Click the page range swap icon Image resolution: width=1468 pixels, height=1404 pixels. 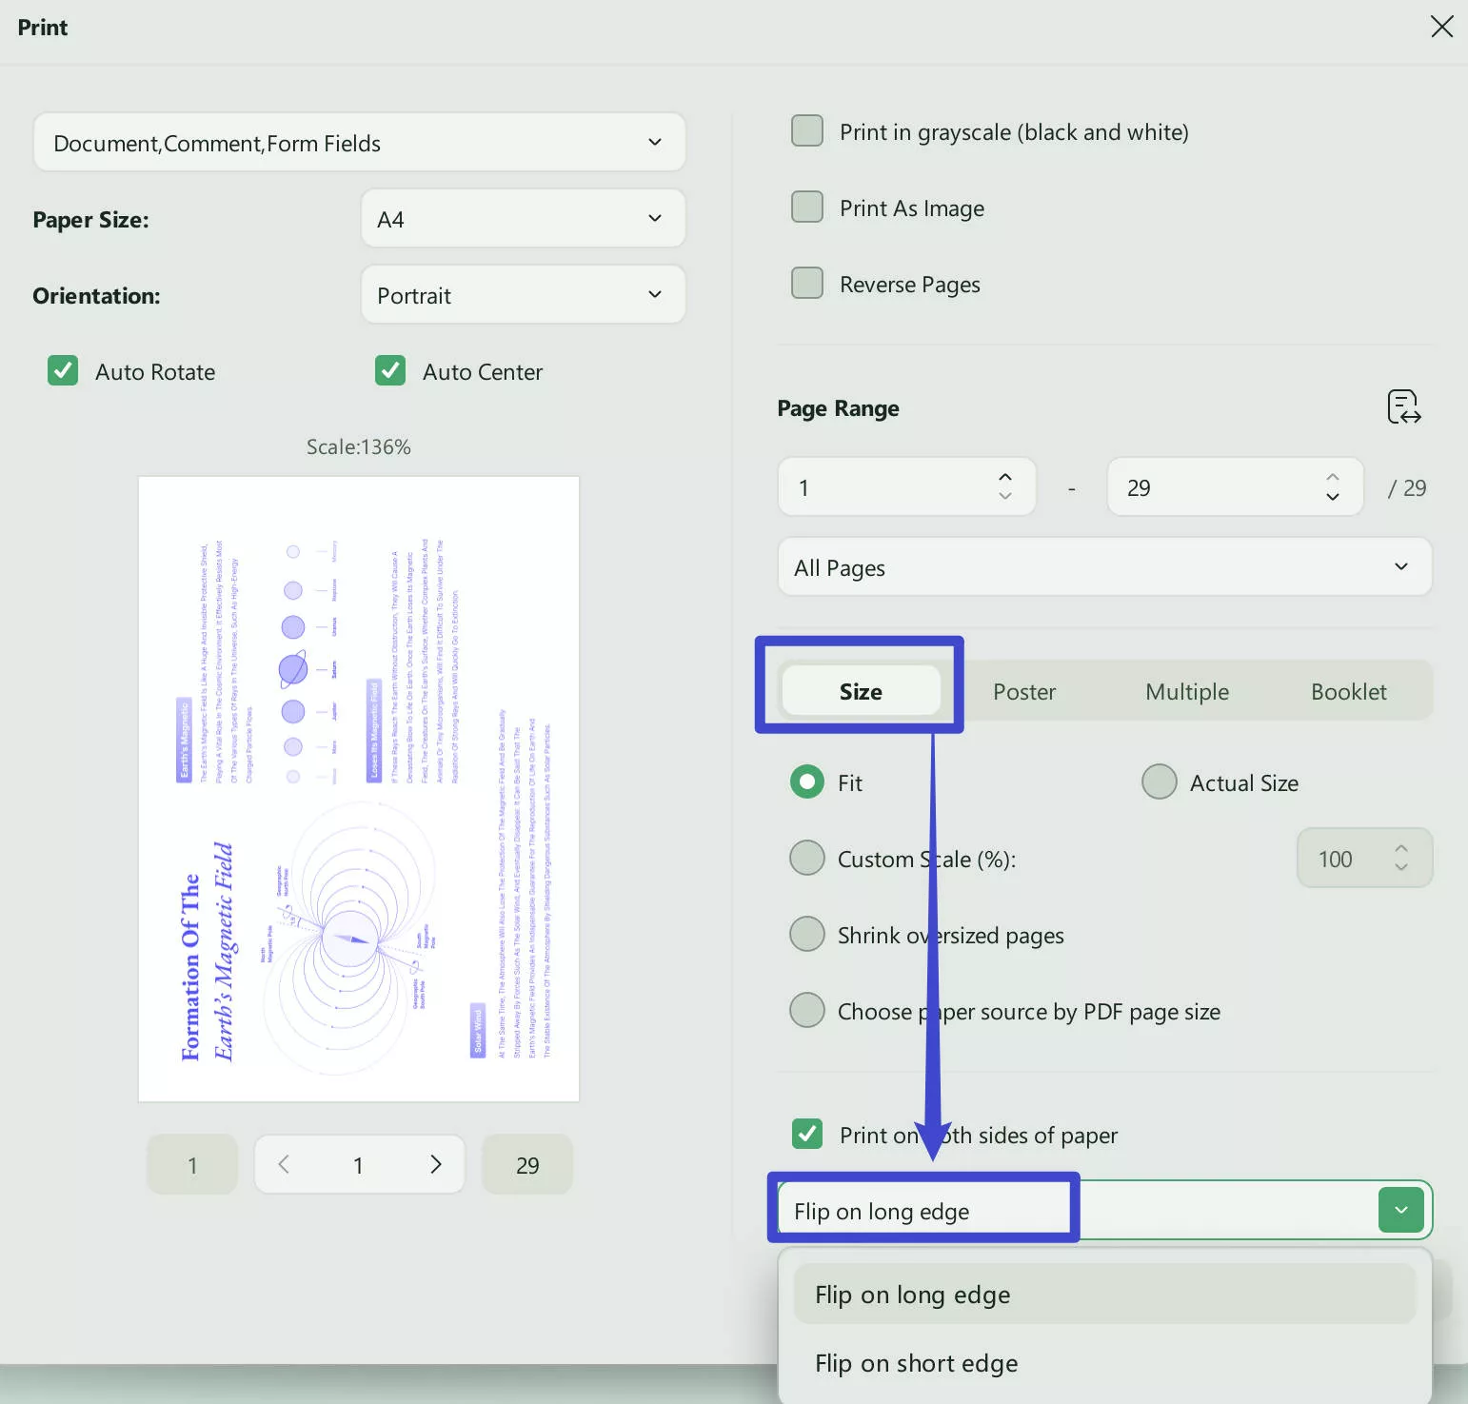1403,407
